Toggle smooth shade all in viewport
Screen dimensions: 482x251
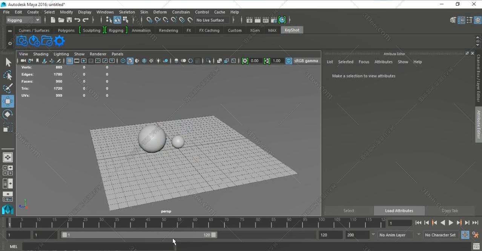pyautogui.click(x=130, y=61)
